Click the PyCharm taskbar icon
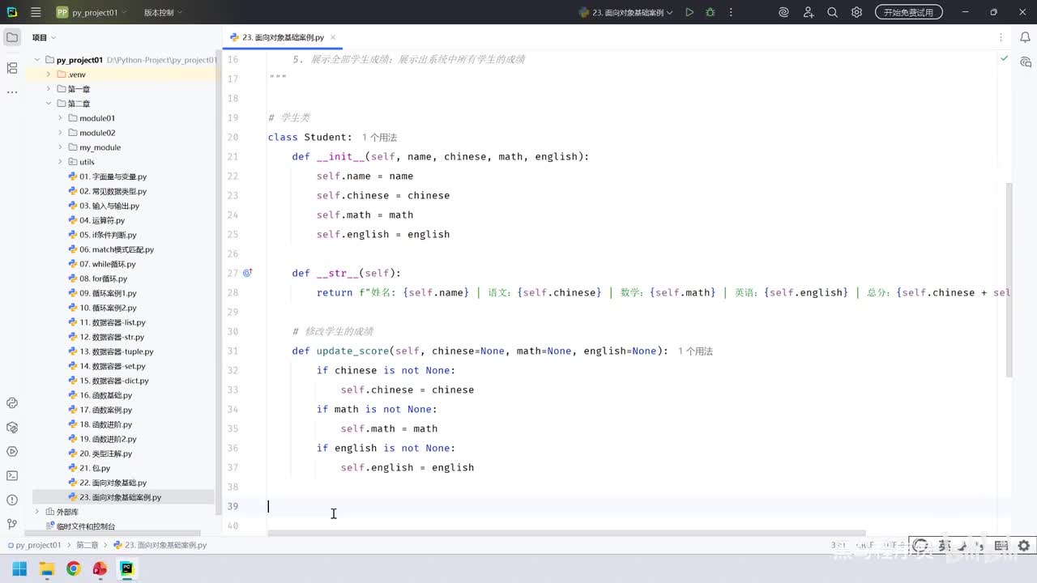Viewport: 1037px width, 583px height. 126,568
